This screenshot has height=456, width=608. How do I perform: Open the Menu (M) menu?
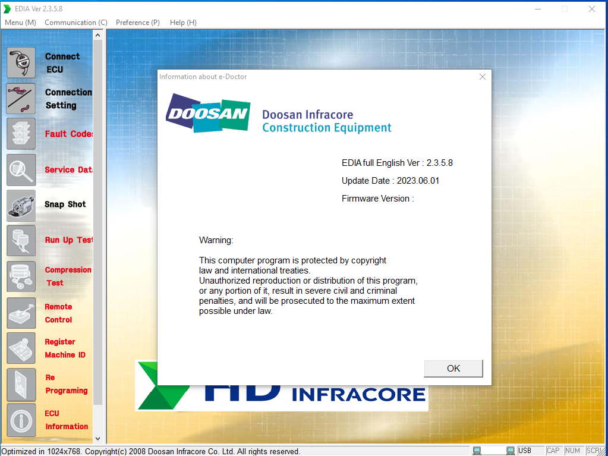pos(20,22)
